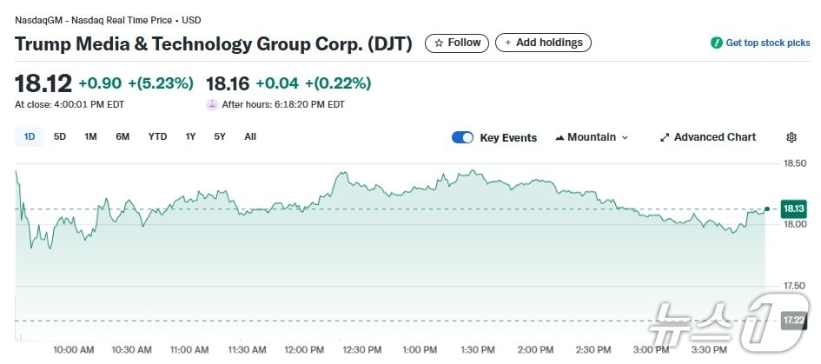This screenshot has height=364, width=821.
Task: Click the plus icon in Add holdings
Action: pyautogui.click(x=508, y=43)
